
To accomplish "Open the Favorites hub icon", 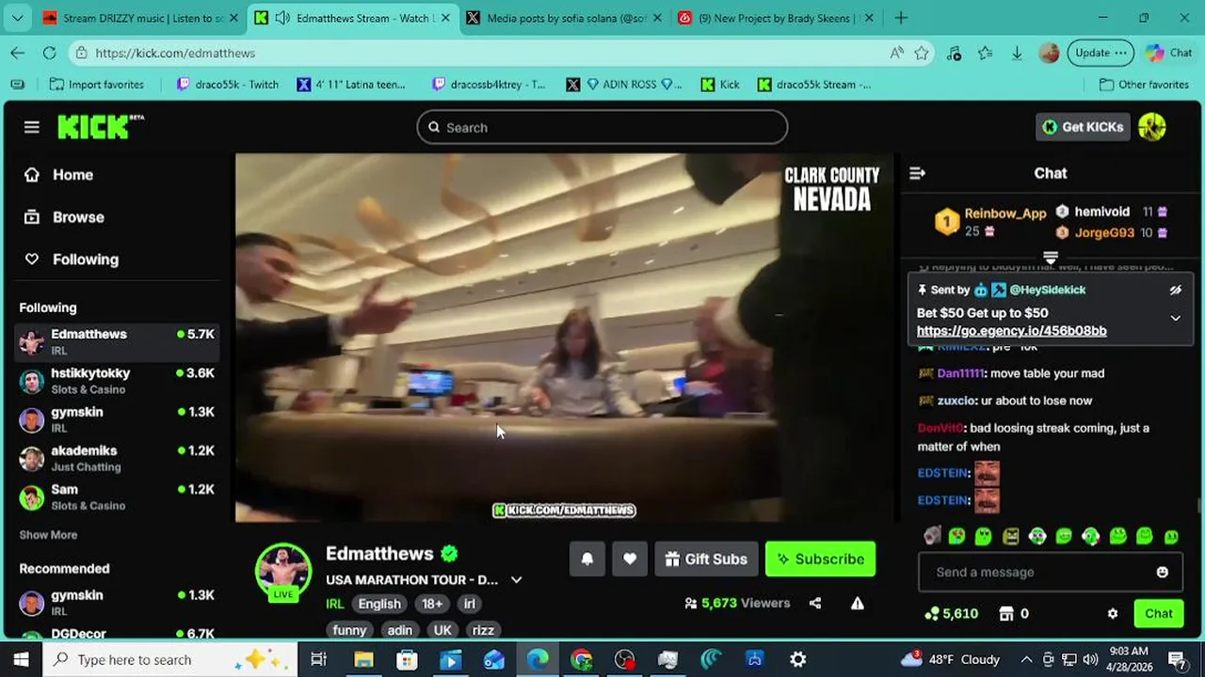I will 985,53.
